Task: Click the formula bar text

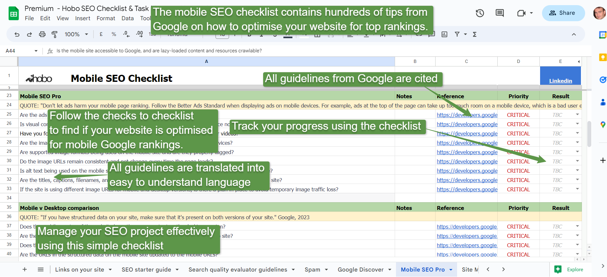Action: (159, 51)
